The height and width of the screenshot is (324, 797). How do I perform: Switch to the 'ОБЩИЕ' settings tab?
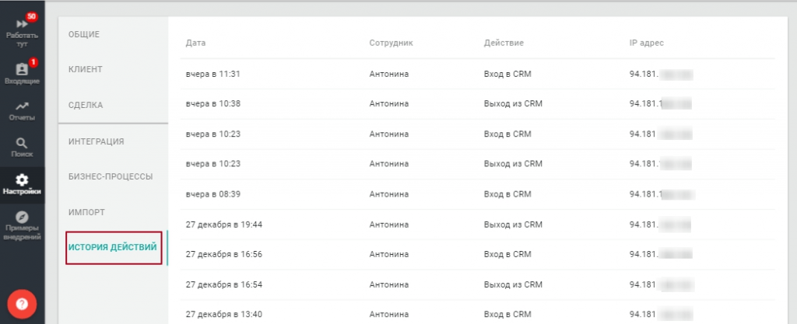pyautogui.click(x=84, y=34)
